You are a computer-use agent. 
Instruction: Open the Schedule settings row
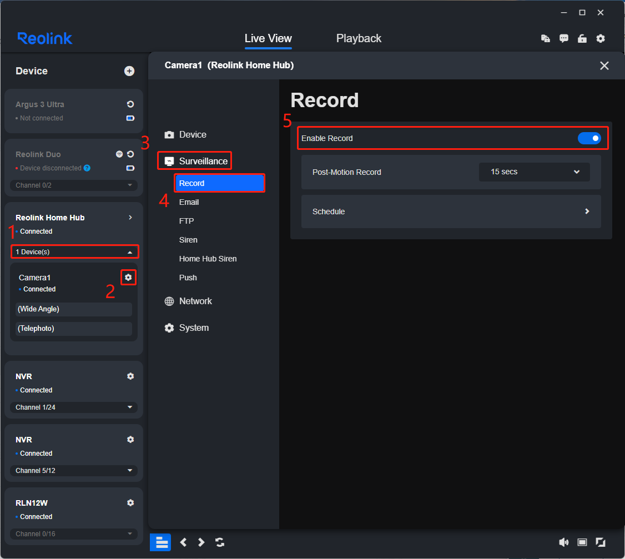(x=451, y=211)
